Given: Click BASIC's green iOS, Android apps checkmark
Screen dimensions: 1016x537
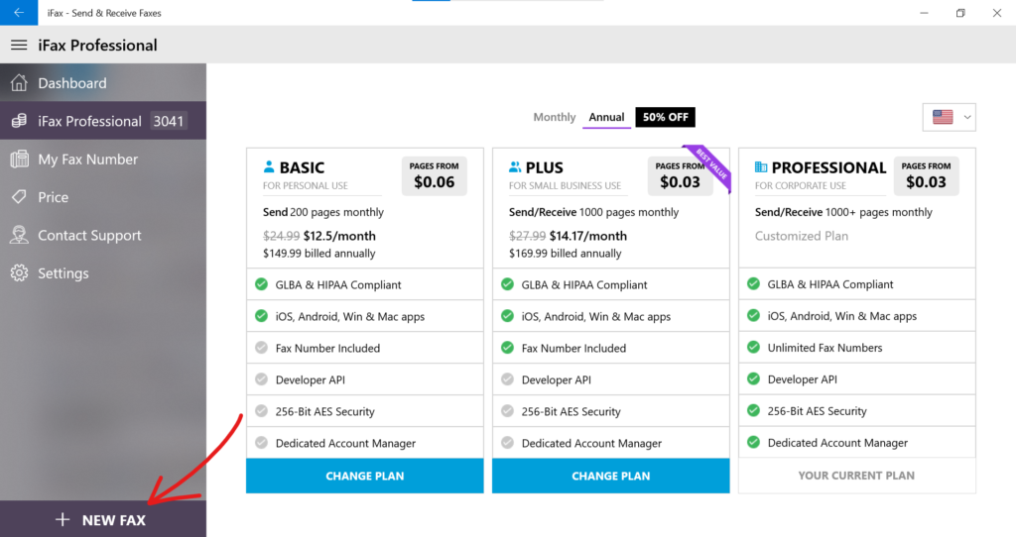Looking at the screenshot, I should click(261, 316).
